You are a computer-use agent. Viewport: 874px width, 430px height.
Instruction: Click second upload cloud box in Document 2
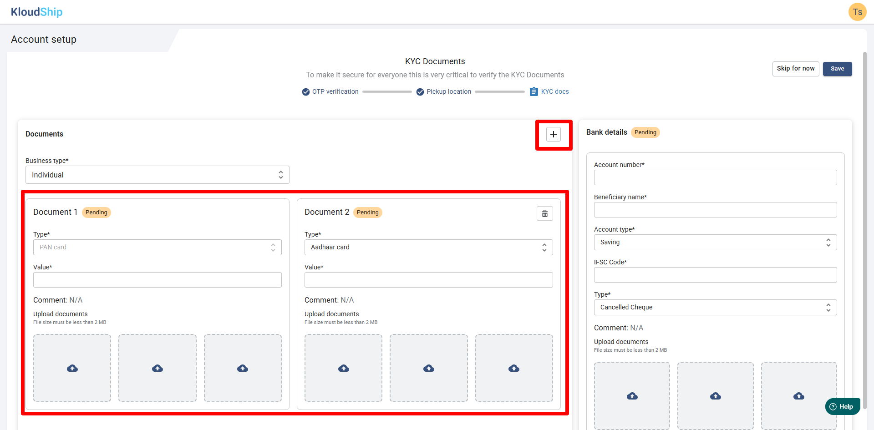[x=429, y=368]
